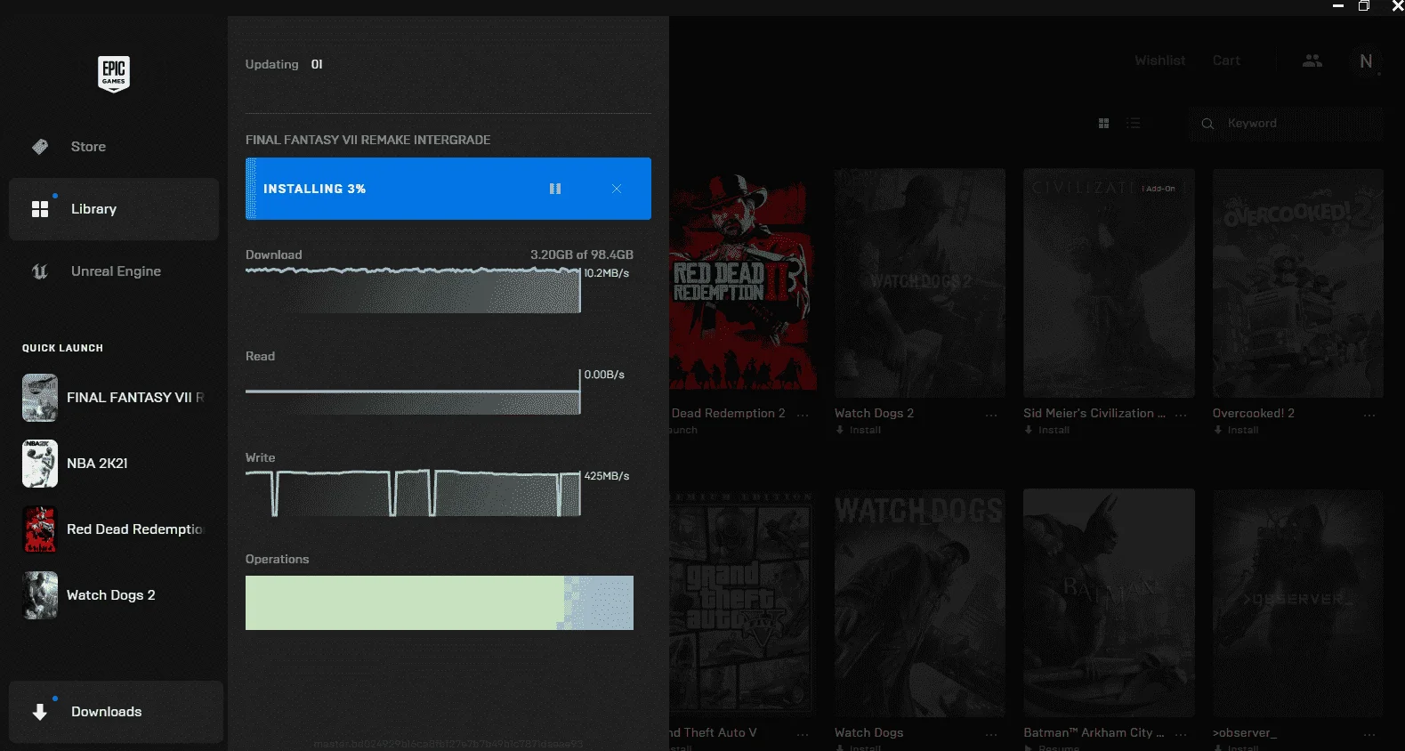Open the Overcooked! 2 cover art
The width and height of the screenshot is (1405, 751).
1298,283
